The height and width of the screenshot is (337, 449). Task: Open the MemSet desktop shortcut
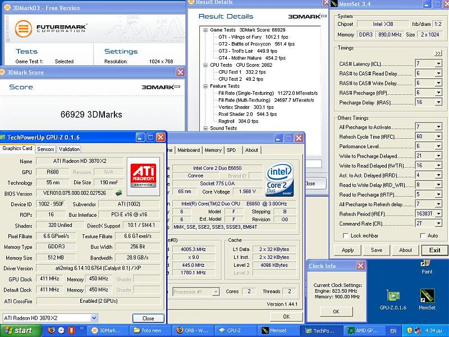coord(427,299)
